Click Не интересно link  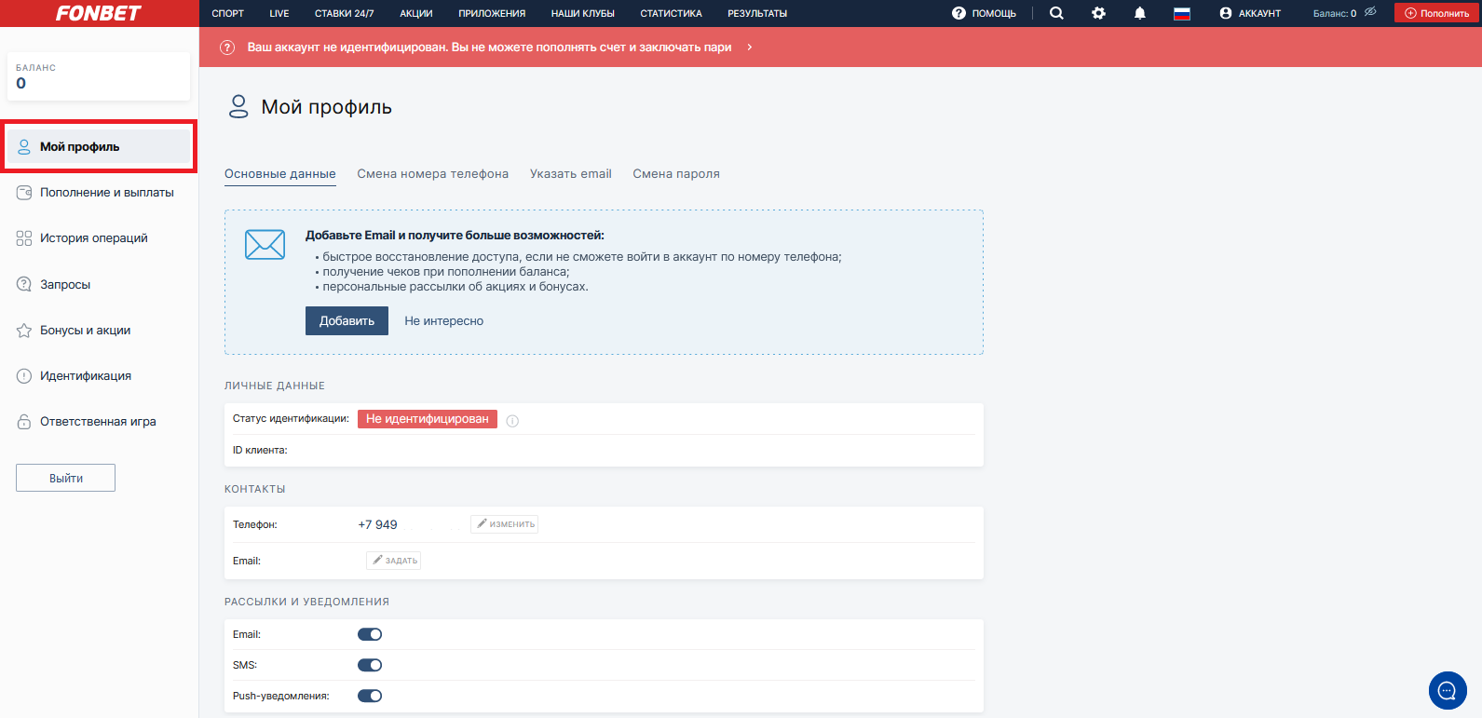coord(443,320)
